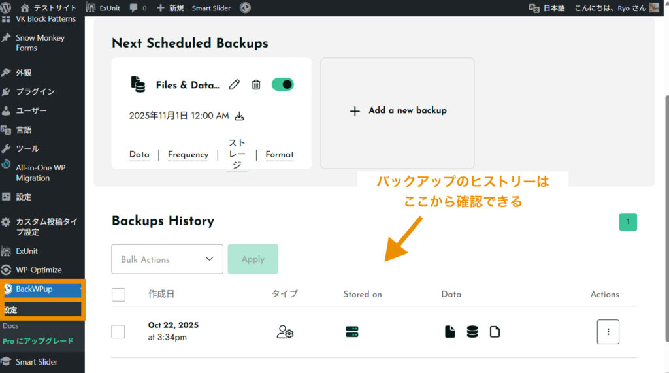Click the database icon in Data column

click(472, 332)
